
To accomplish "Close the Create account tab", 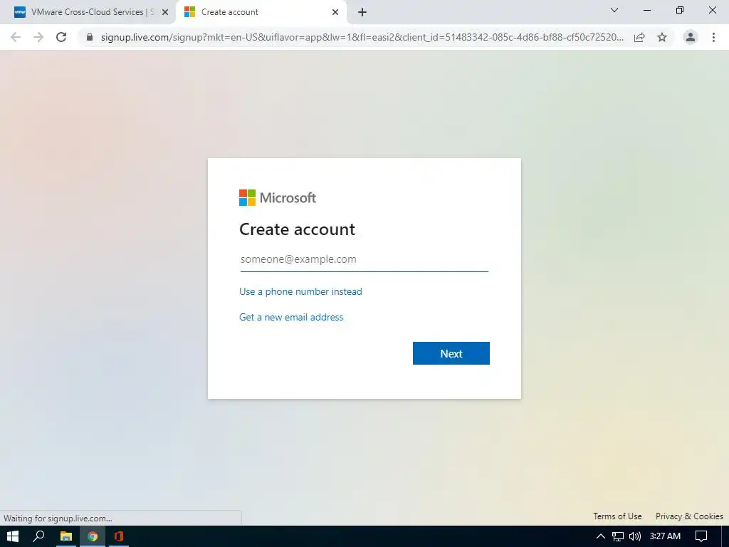I will (335, 12).
